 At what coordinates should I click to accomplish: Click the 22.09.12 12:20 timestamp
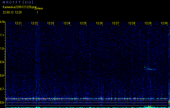pyautogui.click(x=12, y=12)
